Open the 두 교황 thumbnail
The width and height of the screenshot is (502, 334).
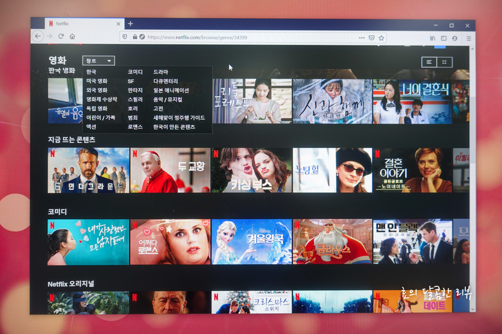170,170
